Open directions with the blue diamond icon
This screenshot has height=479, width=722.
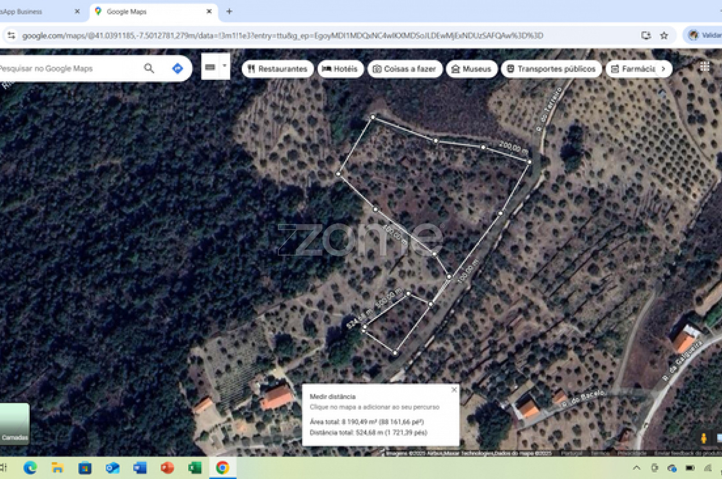pyautogui.click(x=177, y=68)
